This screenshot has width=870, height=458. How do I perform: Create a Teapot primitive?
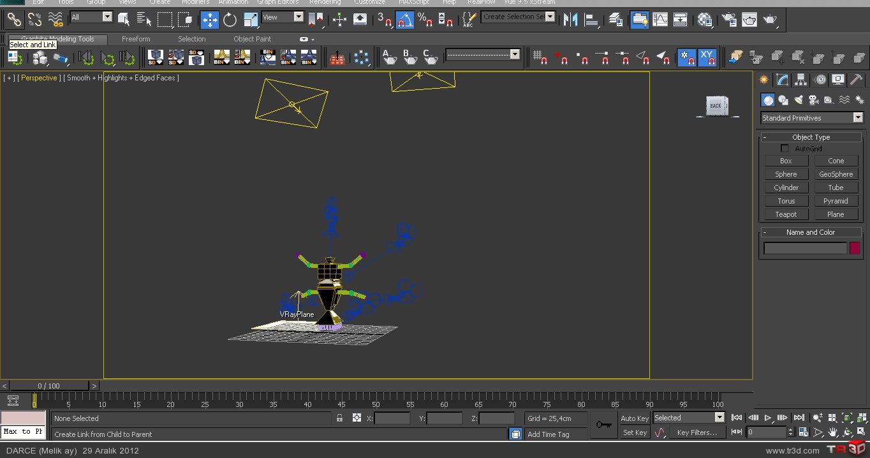click(786, 214)
